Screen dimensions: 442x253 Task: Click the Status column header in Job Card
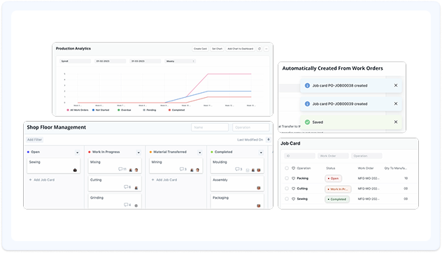[x=331, y=168]
